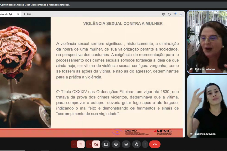This screenshot has width=227, height=151.
Task: Click slide title Violência Sexual Contra a Mulher
Action: coord(123,24)
